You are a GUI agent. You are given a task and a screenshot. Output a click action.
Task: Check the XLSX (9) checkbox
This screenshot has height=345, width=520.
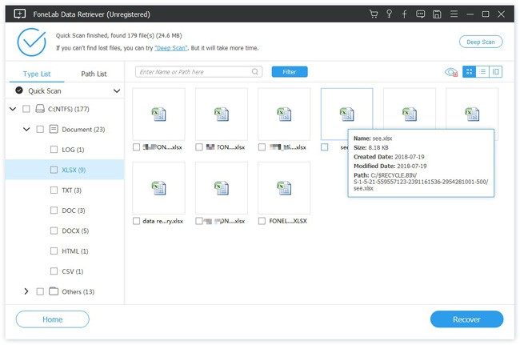point(54,170)
